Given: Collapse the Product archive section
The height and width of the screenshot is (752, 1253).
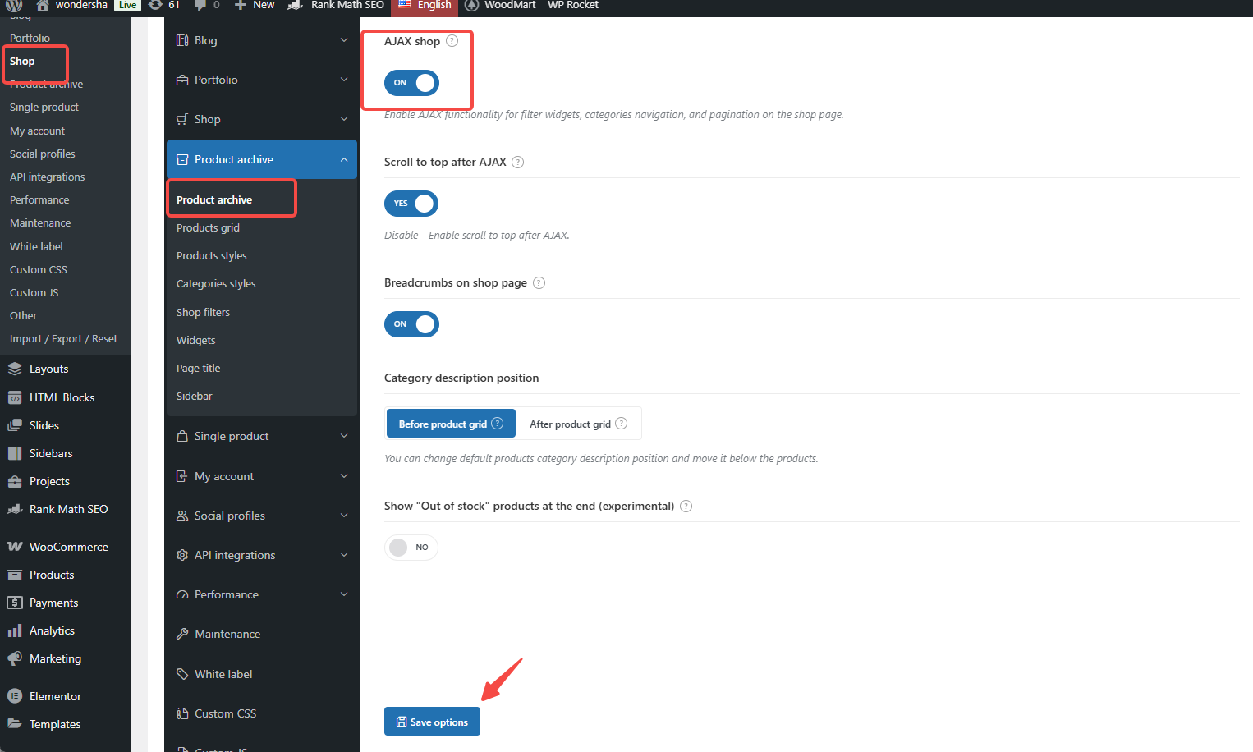Looking at the screenshot, I should click(x=343, y=160).
